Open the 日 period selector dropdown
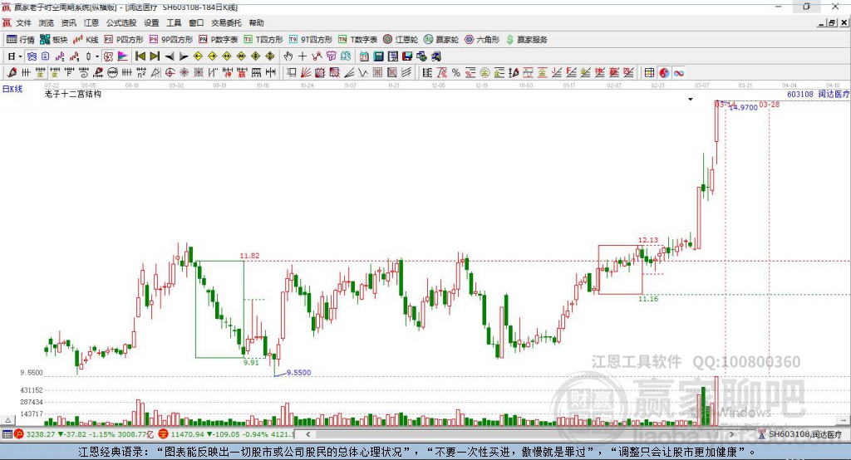This screenshot has width=851, height=460. [x=14, y=56]
